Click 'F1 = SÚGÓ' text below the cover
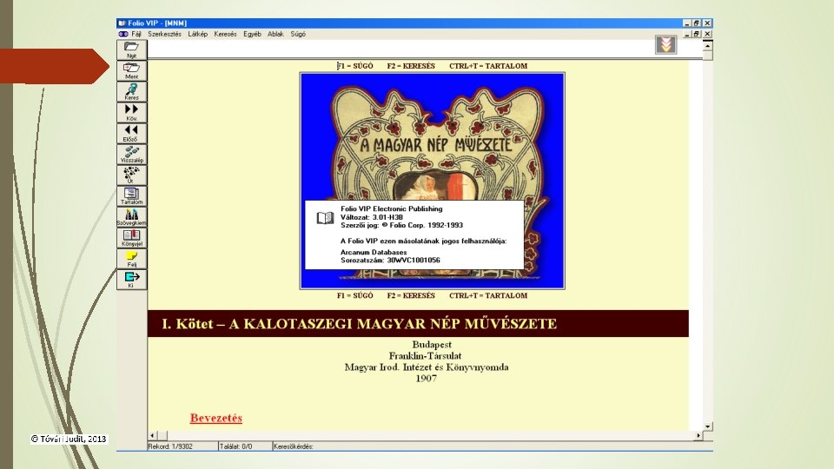The width and height of the screenshot is (834, 469). pyautogui.click(x=354, y=295)
